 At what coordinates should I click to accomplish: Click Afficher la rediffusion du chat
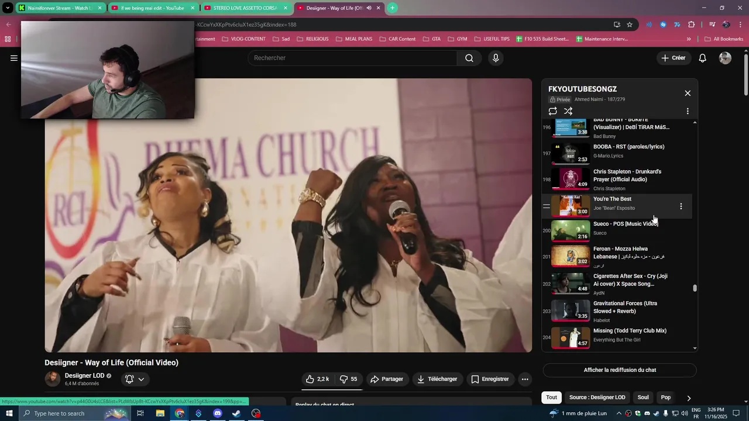[x=620, y=370]
